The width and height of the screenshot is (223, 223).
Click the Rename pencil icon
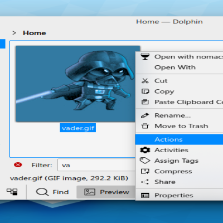145,115
